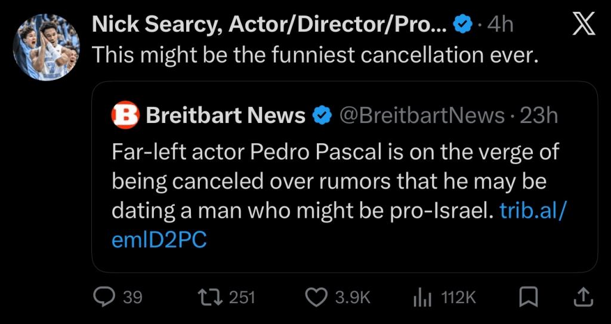Click the Breitbart News account name
This screenshot has width=611, height=324.
tap(226, 115)
